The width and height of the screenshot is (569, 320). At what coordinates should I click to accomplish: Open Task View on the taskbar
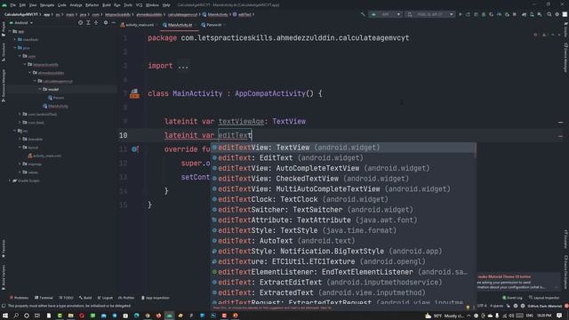[37, 316]
